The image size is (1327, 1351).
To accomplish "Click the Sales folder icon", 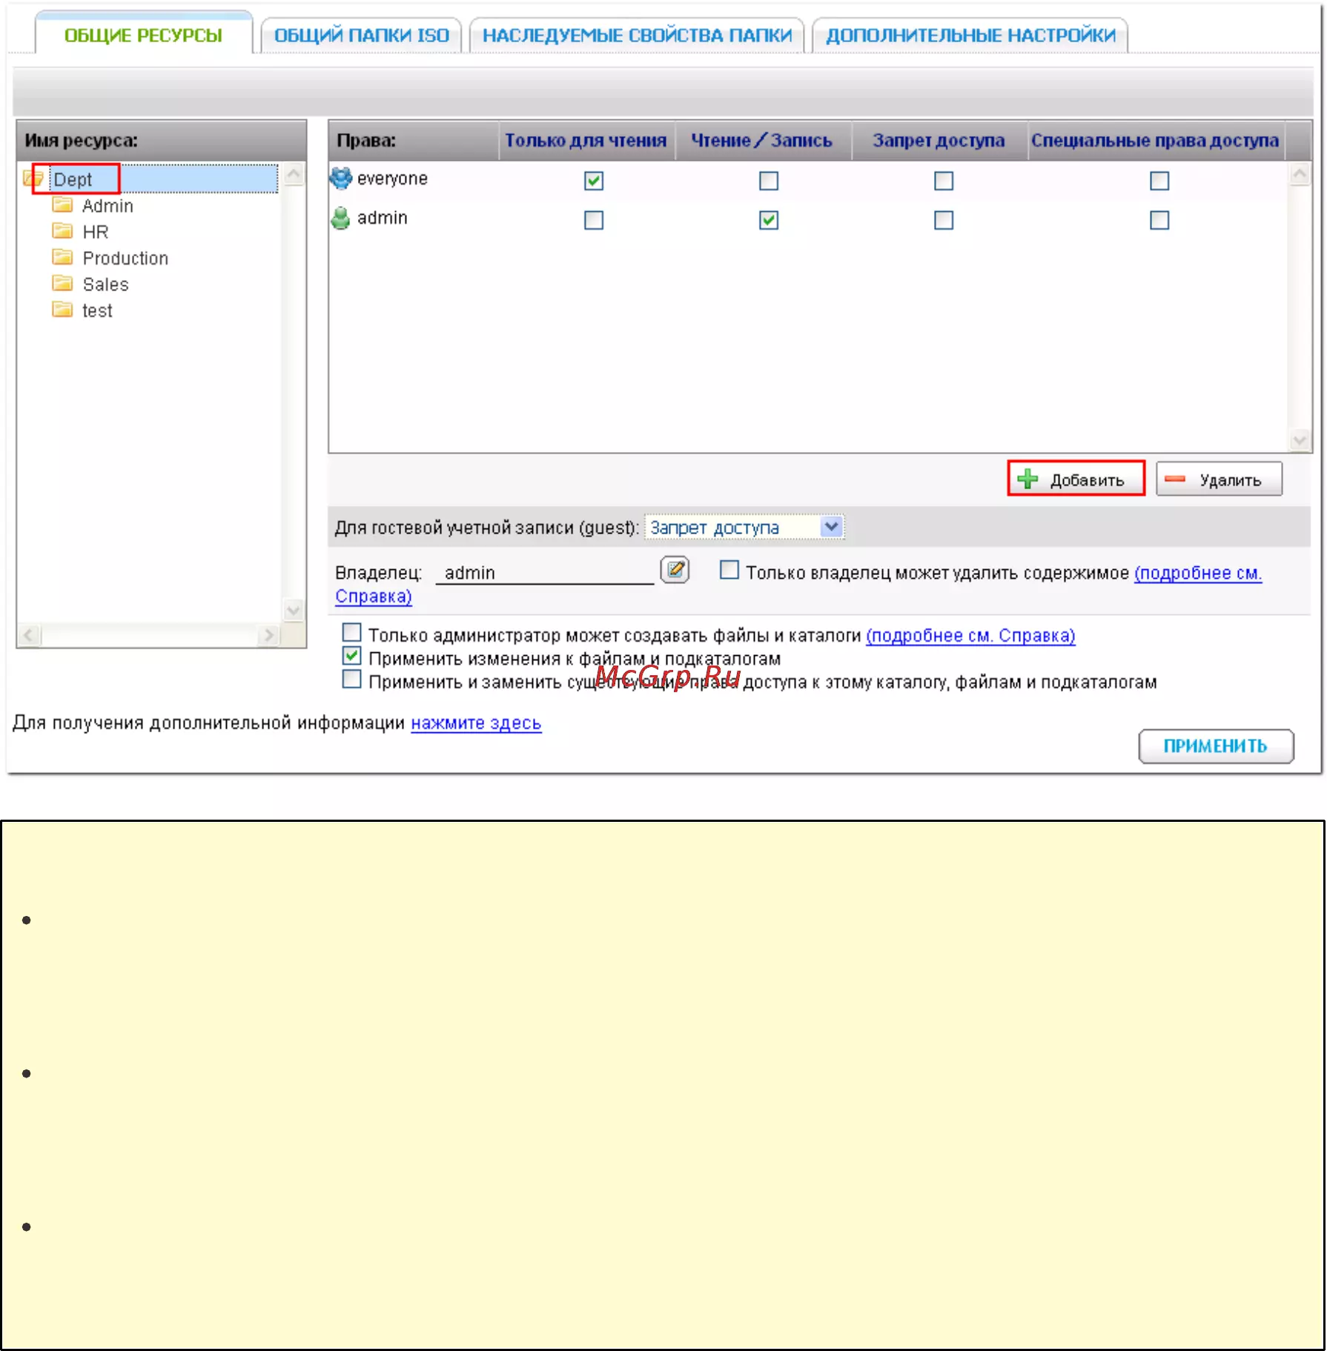I will tap(62, 284).
